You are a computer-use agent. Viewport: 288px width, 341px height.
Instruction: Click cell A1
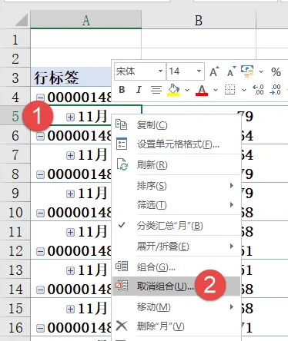click(86, 38)
